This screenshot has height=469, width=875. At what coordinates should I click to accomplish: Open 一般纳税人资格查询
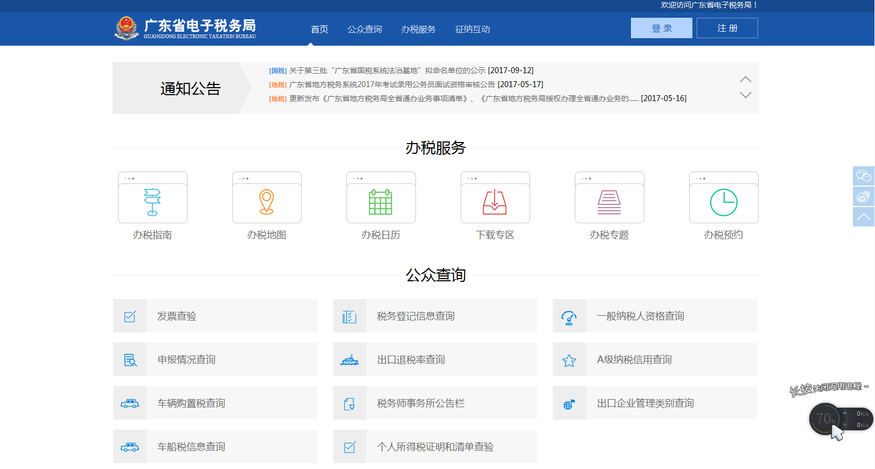(x=655, y=316)
